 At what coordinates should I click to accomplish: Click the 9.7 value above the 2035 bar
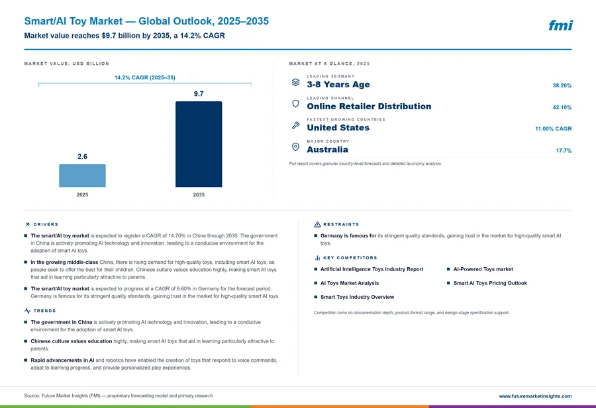point(199,94)
